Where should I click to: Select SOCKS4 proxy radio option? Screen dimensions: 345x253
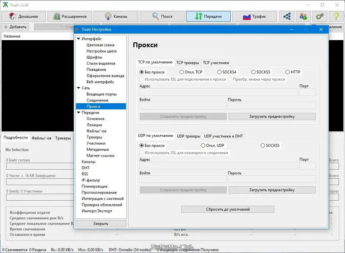220,72
